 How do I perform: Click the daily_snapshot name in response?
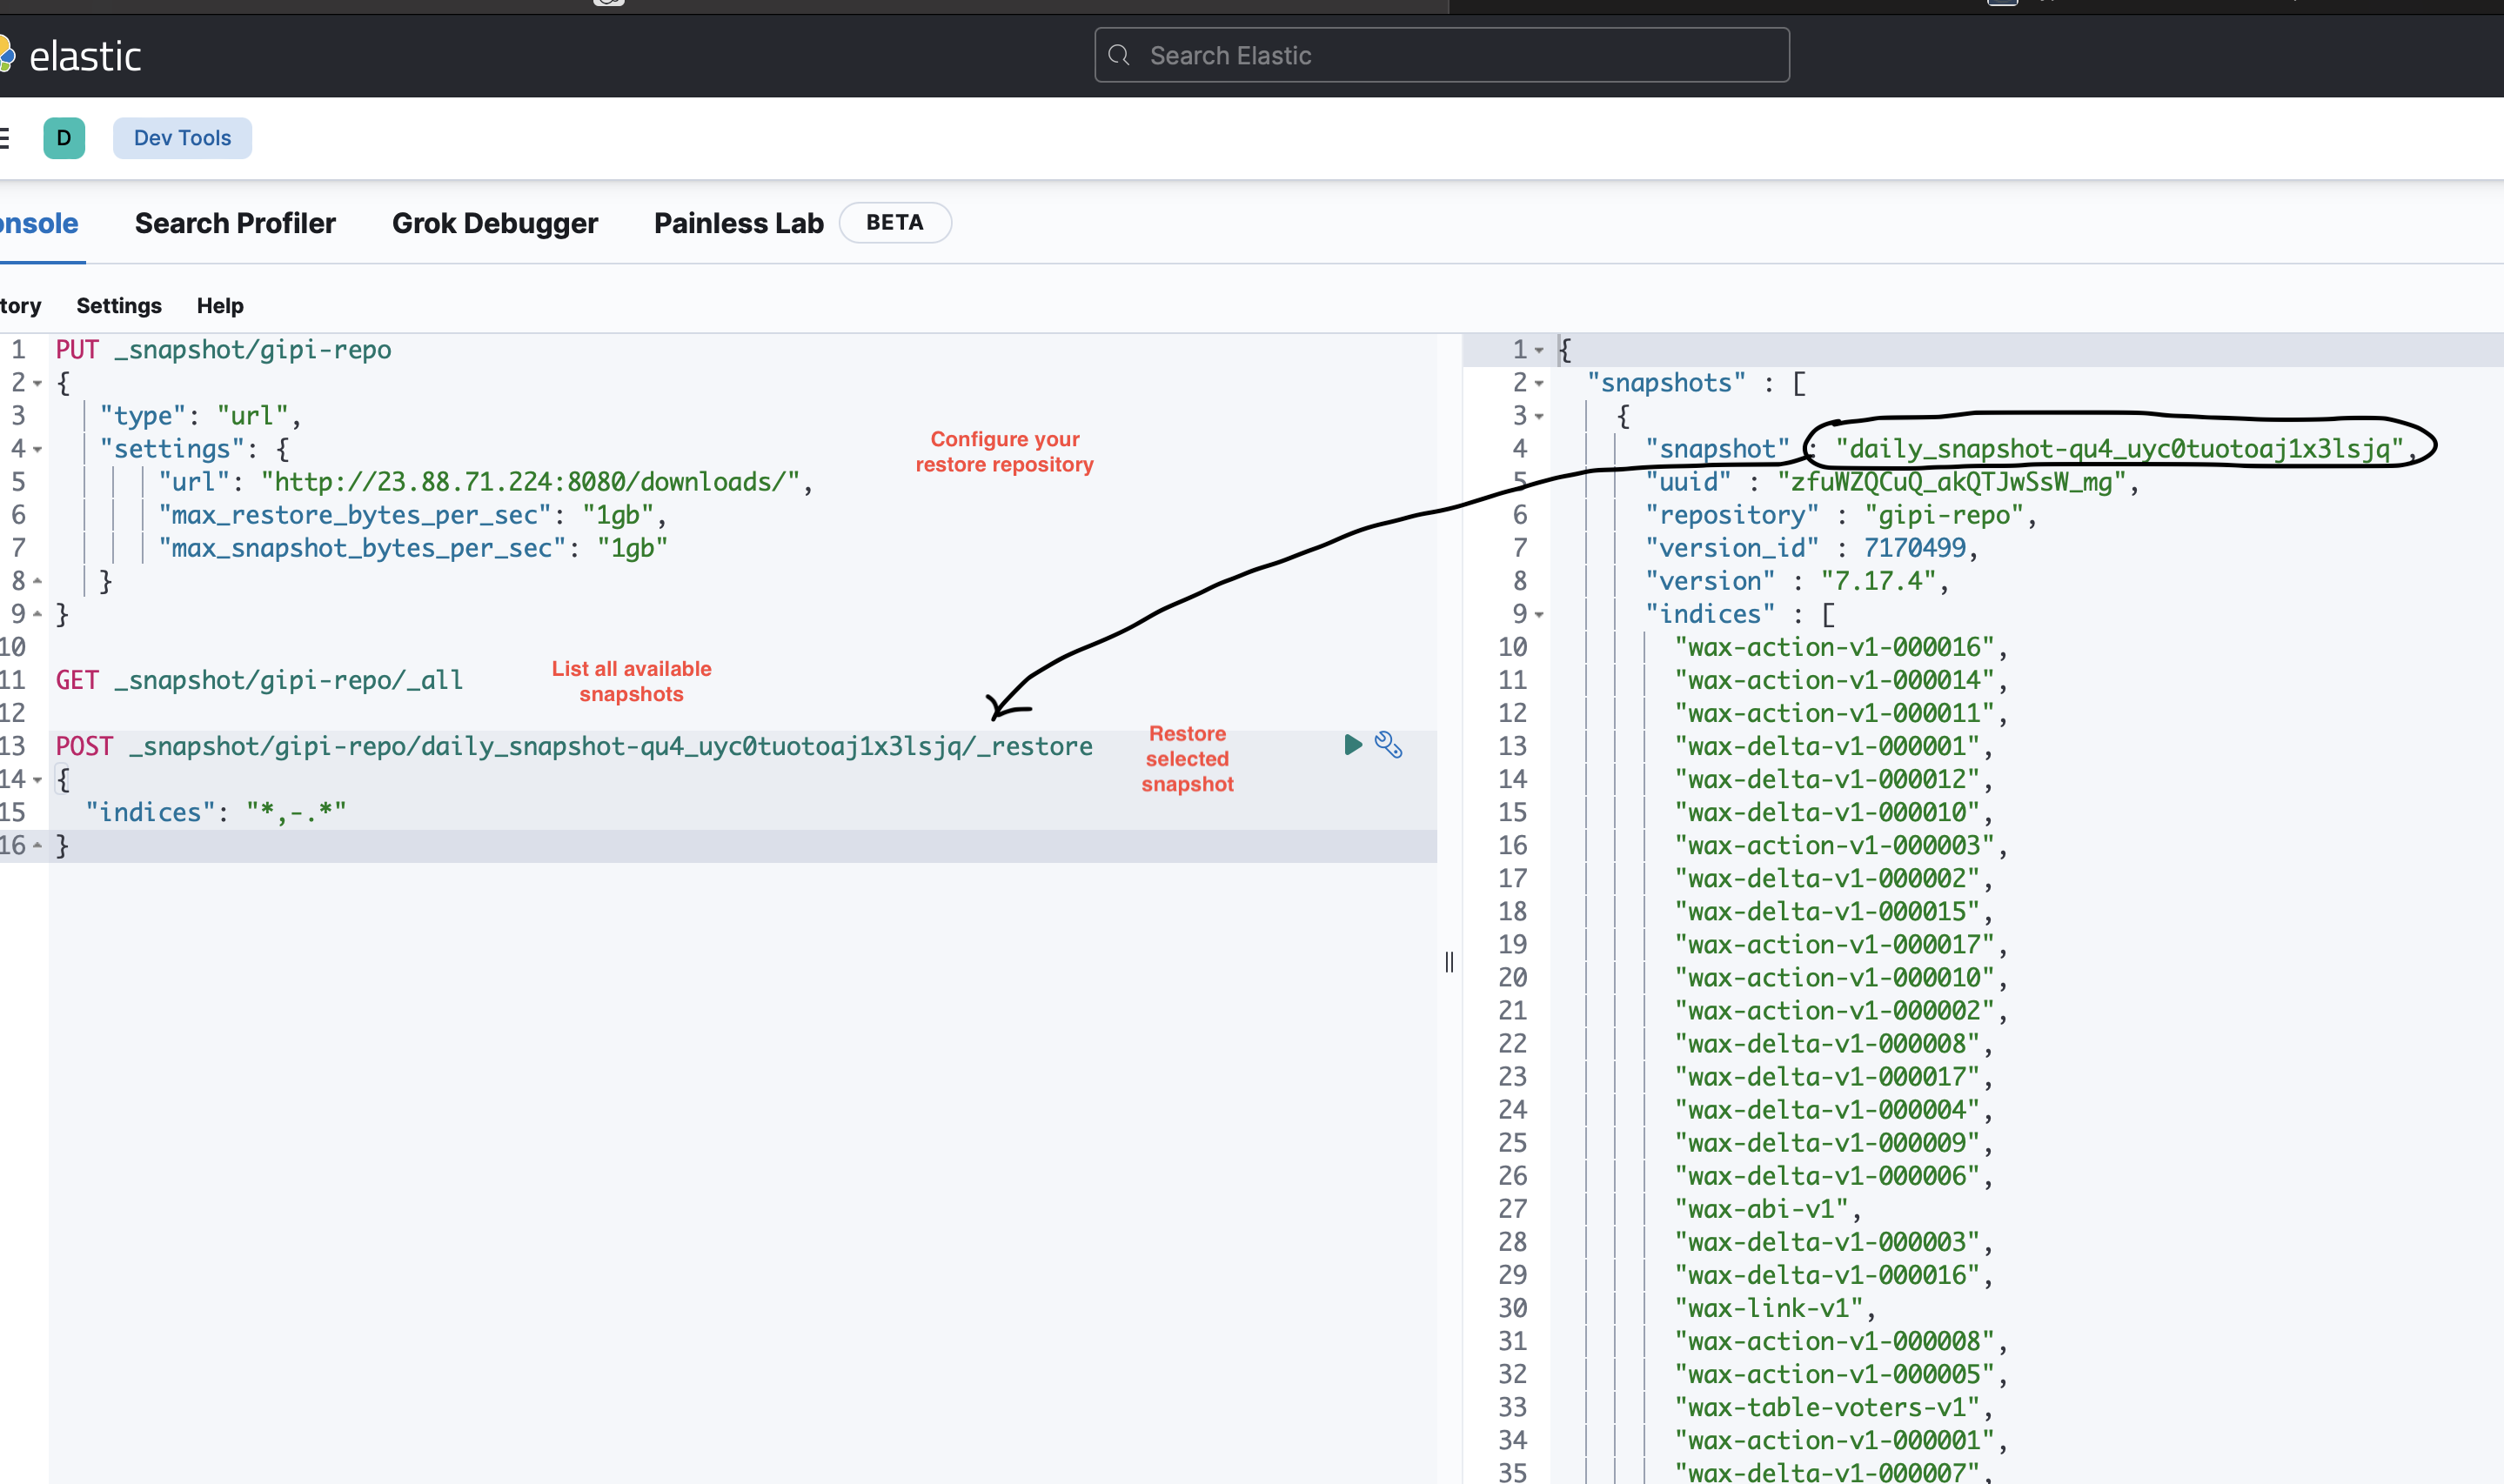pyautogui.click(x=2119, y=449)
